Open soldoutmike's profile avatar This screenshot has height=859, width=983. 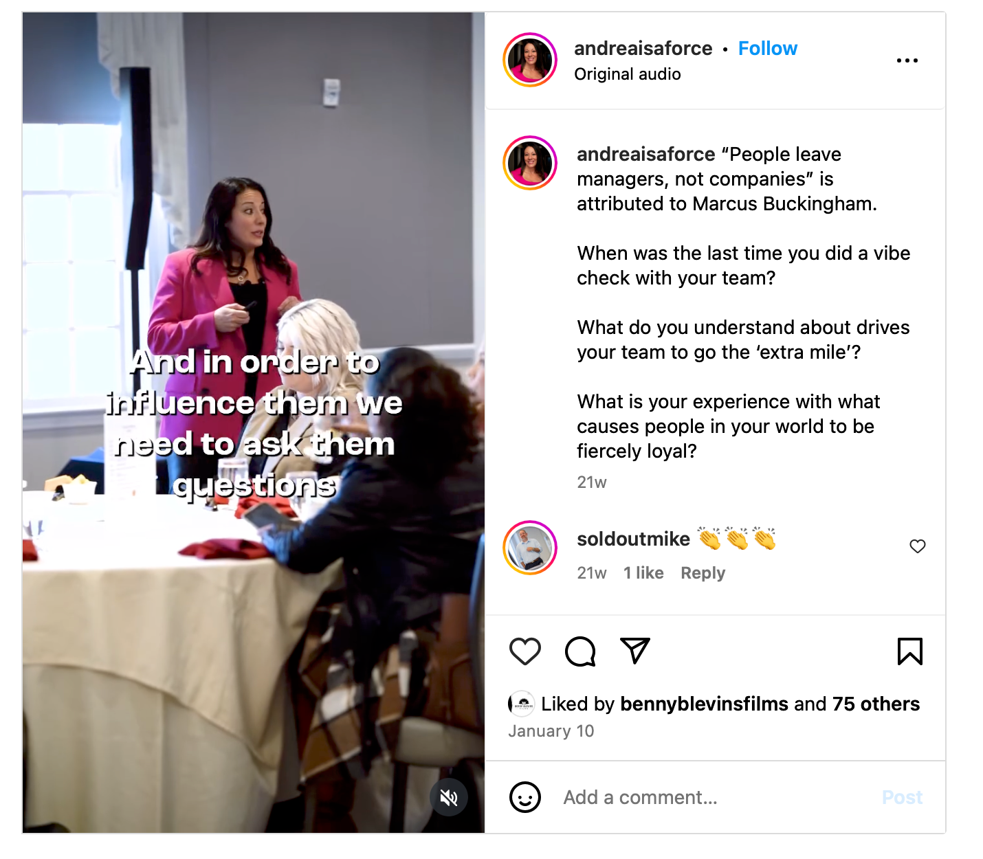(530, 548)
